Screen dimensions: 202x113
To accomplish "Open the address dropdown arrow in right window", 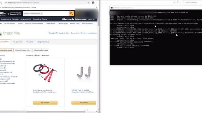I will click(174, 2).
